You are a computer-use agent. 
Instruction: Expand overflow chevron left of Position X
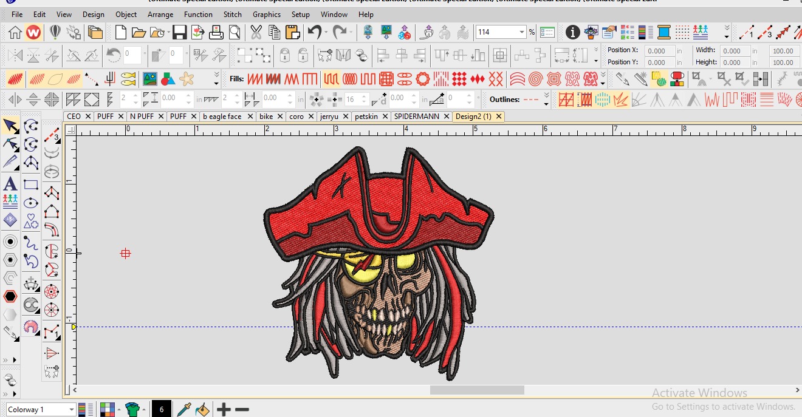(596, 56)
